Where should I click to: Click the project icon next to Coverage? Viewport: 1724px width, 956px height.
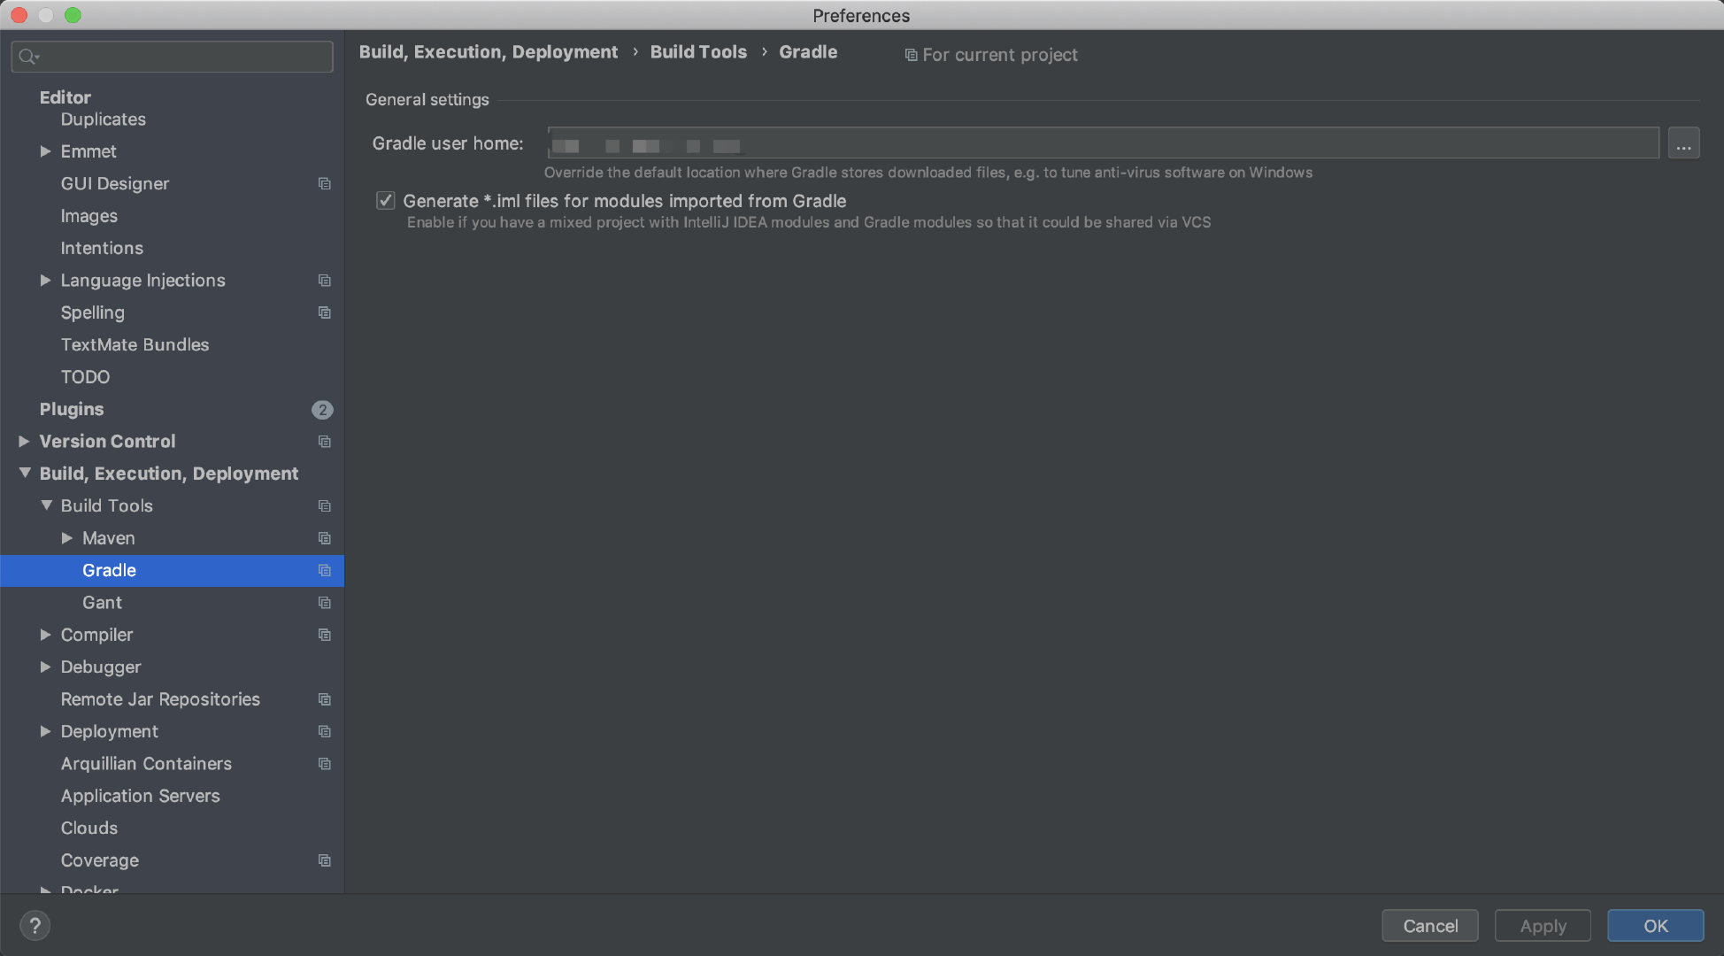coord(325,860)
